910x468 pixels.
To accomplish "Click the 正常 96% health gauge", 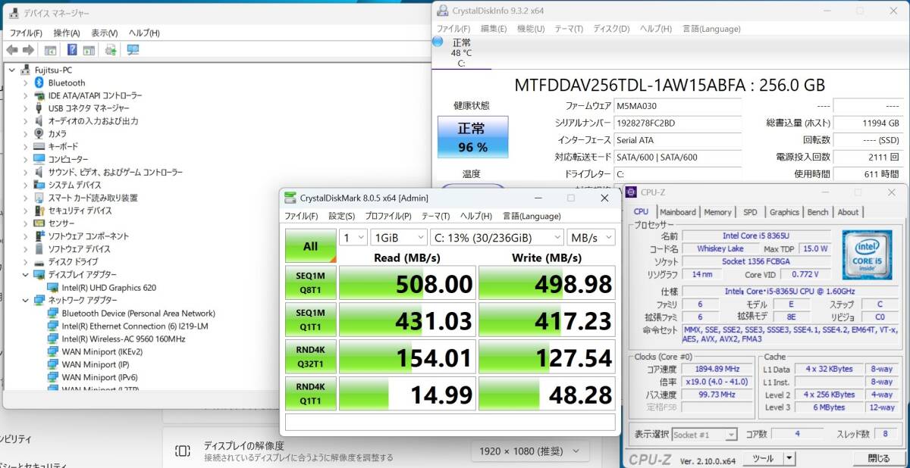I will click(472, 138).
